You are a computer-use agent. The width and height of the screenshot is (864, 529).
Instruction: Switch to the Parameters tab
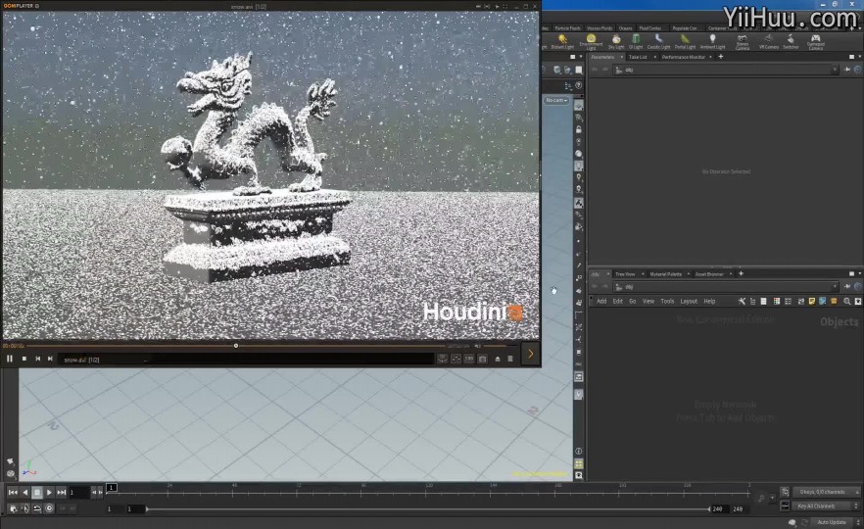tap(602, 57)
